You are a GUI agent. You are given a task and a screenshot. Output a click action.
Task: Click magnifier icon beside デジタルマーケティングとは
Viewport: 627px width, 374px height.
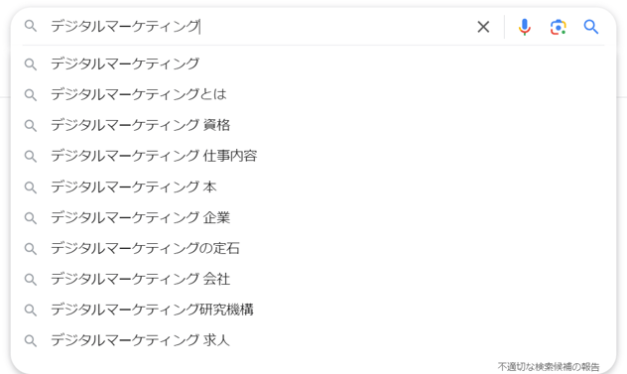31,95
